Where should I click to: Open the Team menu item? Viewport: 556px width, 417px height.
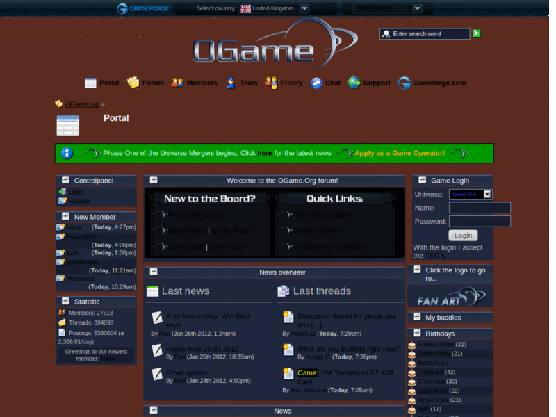click(249, 83)
